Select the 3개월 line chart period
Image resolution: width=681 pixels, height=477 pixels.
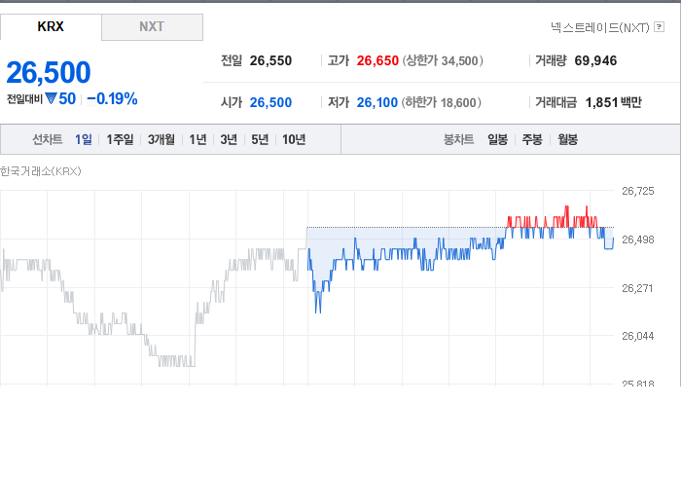tap(161, 139)
